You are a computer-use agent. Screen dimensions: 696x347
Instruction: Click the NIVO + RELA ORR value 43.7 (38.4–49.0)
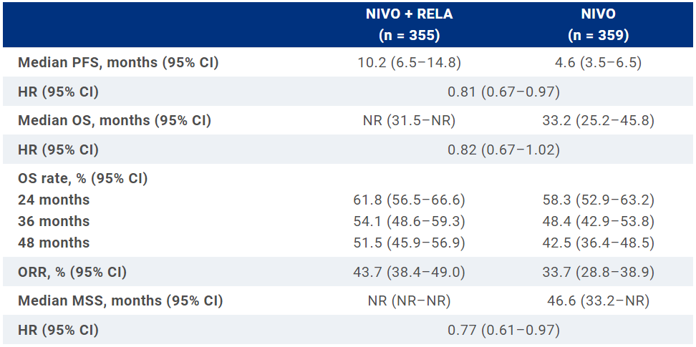pyautogui.click(x=409, y=273)
